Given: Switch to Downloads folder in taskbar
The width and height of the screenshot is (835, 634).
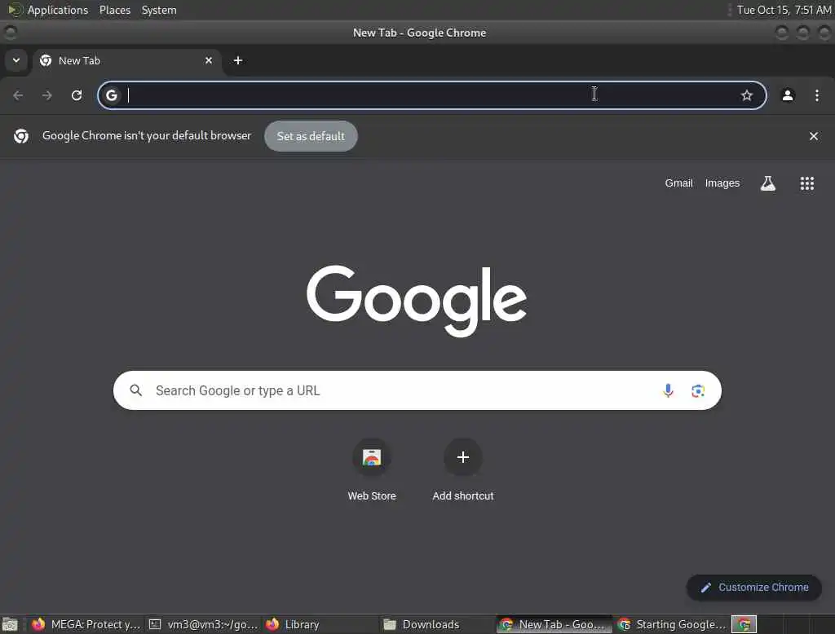Looking at the screenshot, I should (438, 624).
